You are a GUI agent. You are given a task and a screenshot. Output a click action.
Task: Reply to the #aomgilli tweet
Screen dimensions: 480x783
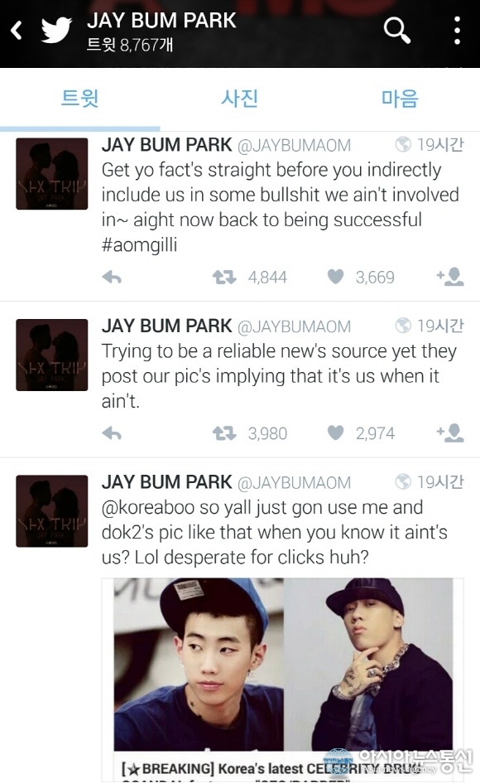click(x=112, y=277)
